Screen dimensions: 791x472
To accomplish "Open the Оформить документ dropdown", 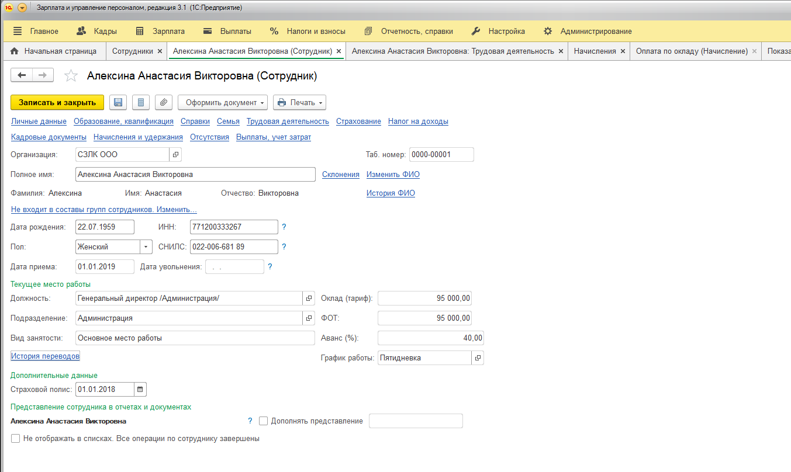I will [222, 102].
